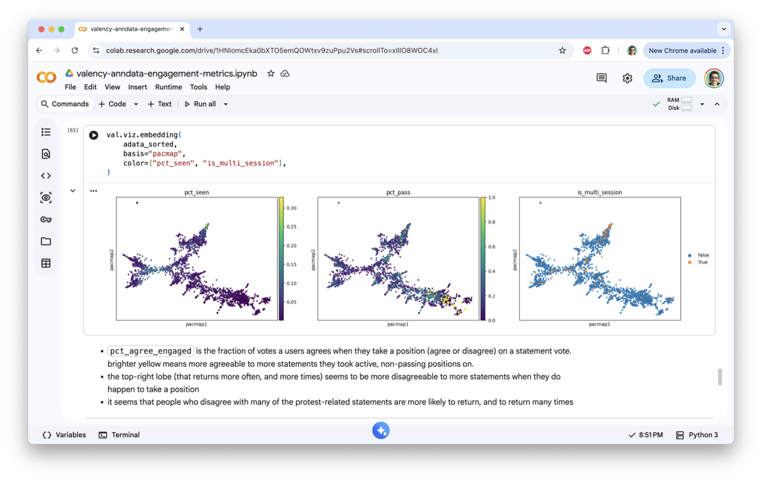Open code snippets panel icon
Screen dimensions: 762x481
[x=46, y=176]
